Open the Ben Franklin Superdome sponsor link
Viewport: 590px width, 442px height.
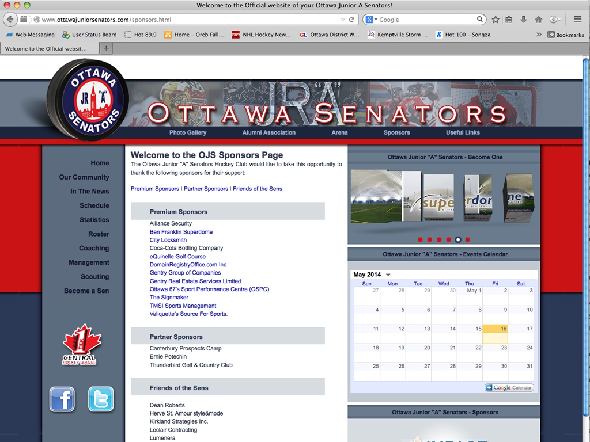click(x=181, y=232)
